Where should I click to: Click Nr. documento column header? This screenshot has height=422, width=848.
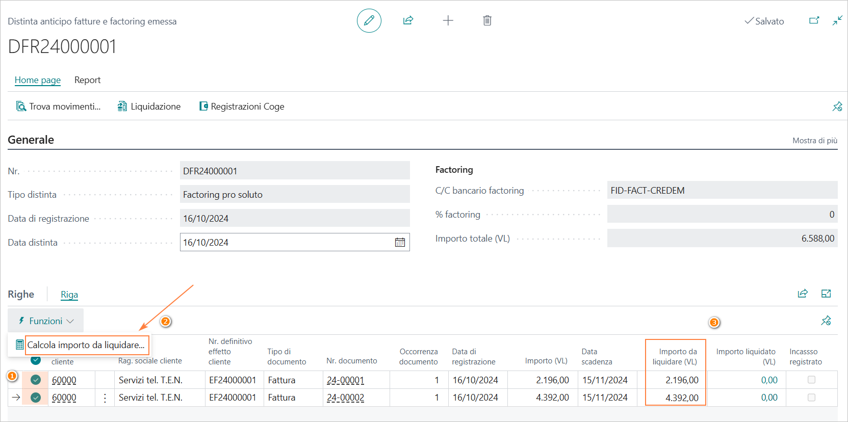[x=352, y=361]
